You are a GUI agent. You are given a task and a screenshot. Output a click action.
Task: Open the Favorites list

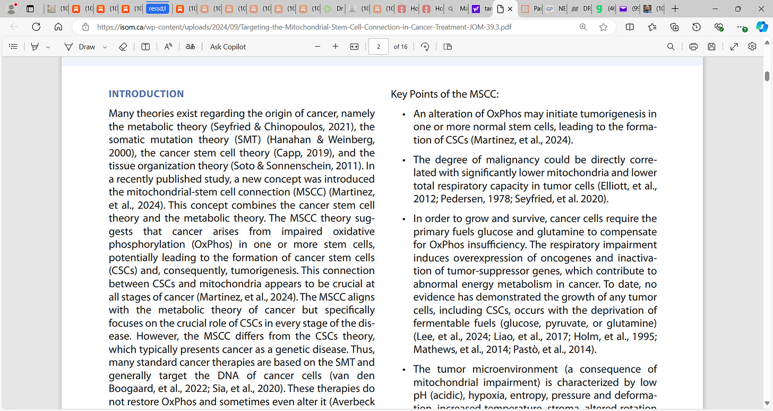[652, 27]
